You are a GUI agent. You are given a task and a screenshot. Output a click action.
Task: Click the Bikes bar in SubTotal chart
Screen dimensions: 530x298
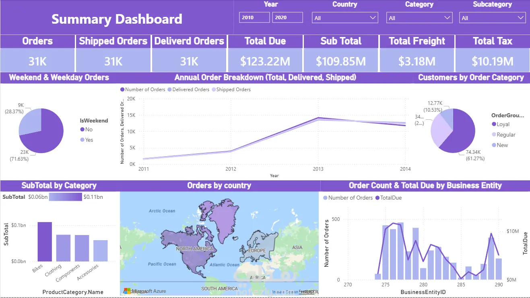pos(45,242)
